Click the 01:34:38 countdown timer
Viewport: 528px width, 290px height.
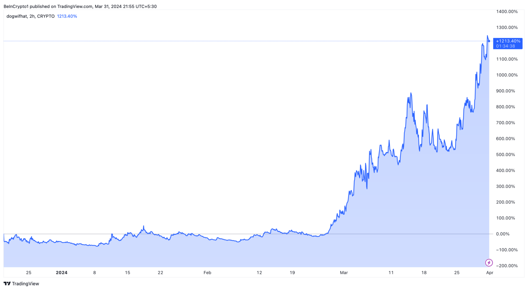(x=505, y=46)
